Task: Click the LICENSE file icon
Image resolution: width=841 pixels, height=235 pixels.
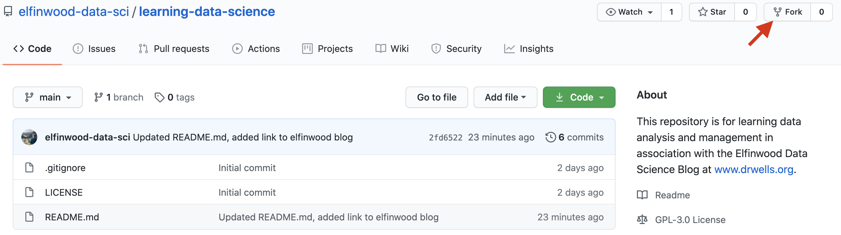Action: (29, 192)
